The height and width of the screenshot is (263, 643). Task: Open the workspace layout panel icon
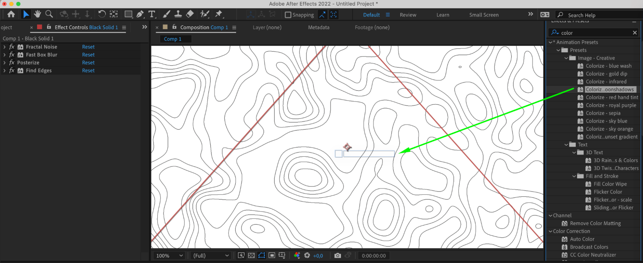point(545,15)
